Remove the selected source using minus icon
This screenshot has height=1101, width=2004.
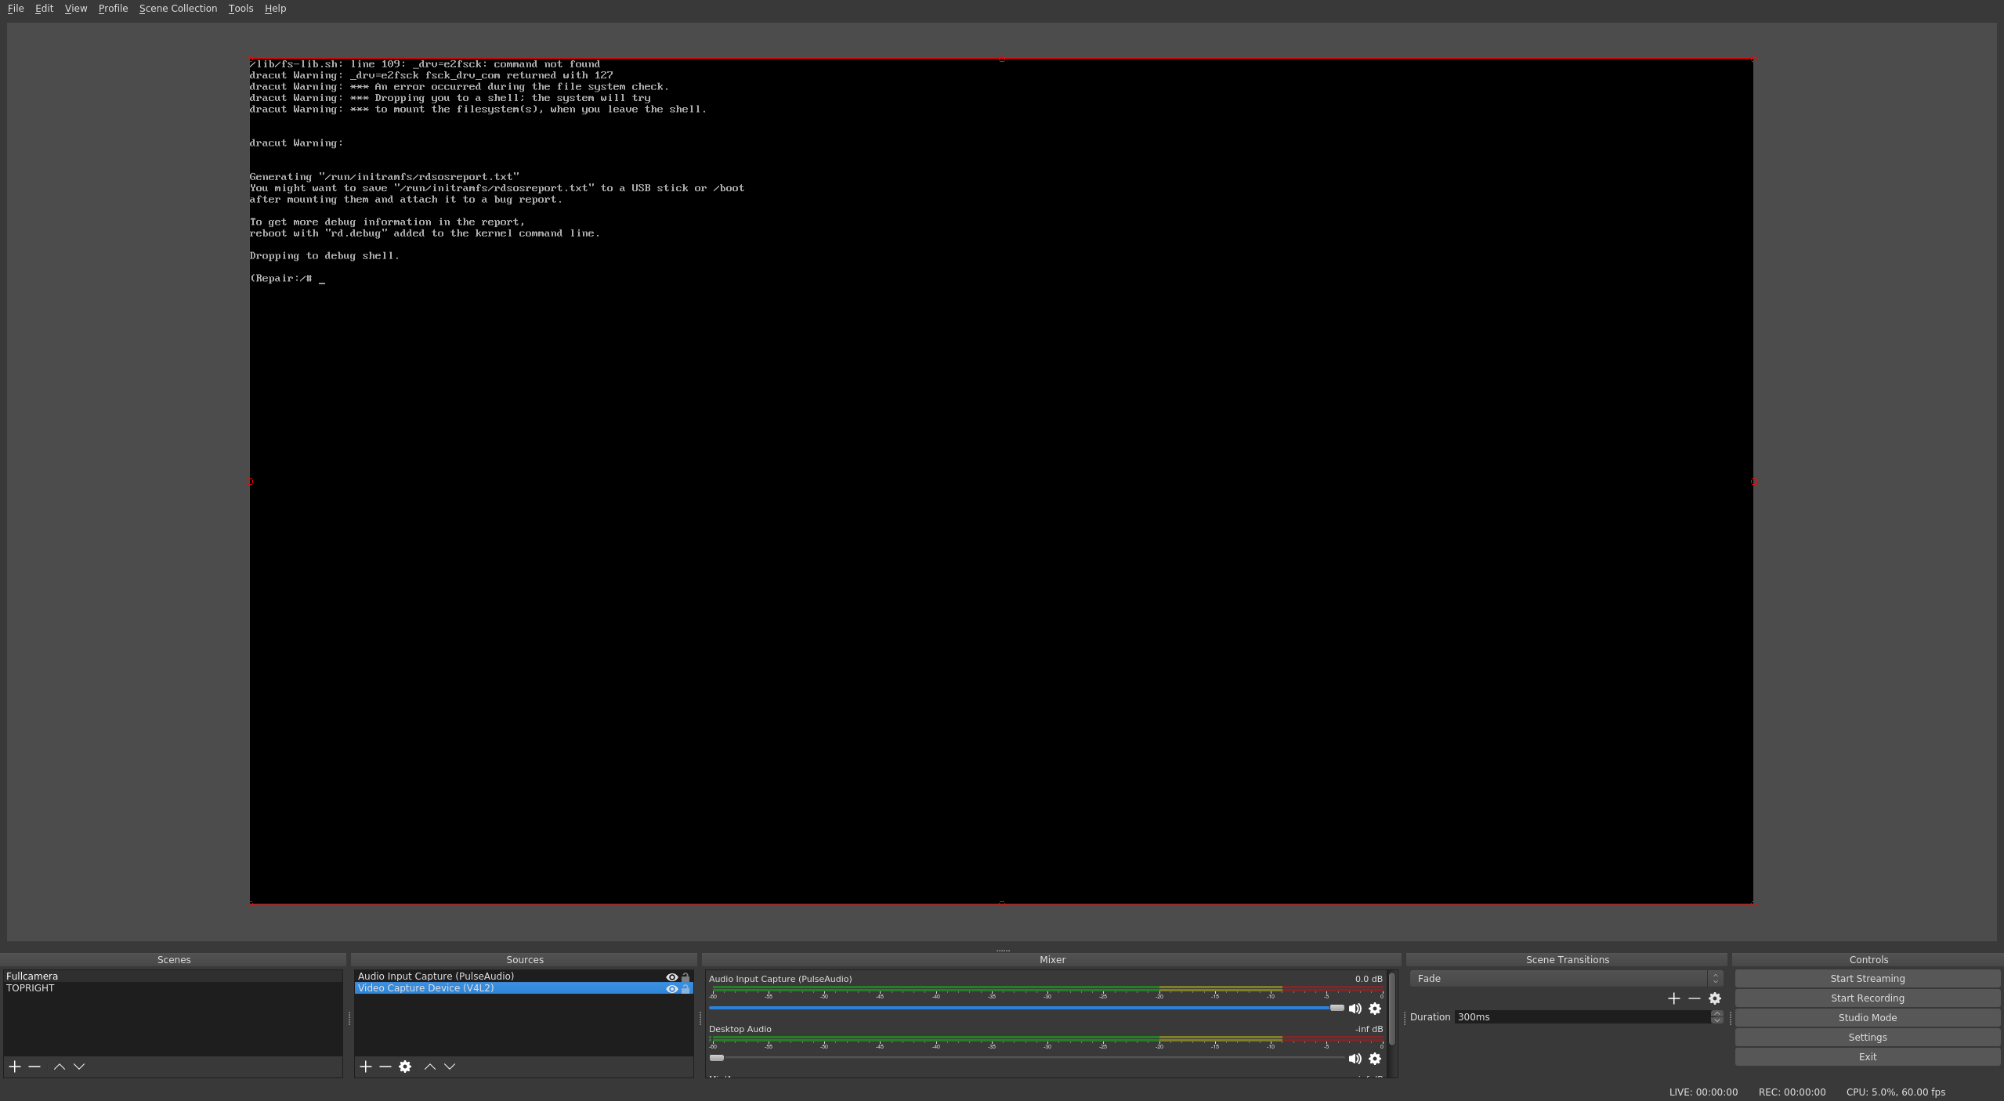tap(385, 1066)
